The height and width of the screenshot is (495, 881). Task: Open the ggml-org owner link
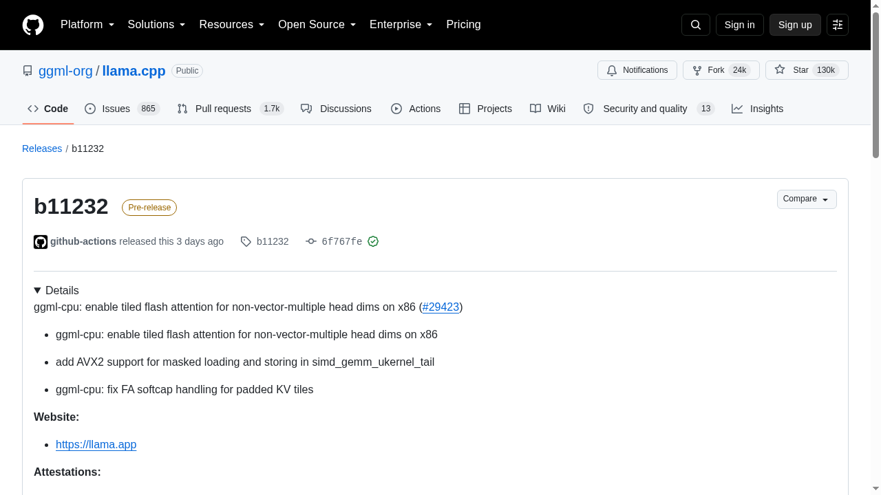[x=65, y=71]
